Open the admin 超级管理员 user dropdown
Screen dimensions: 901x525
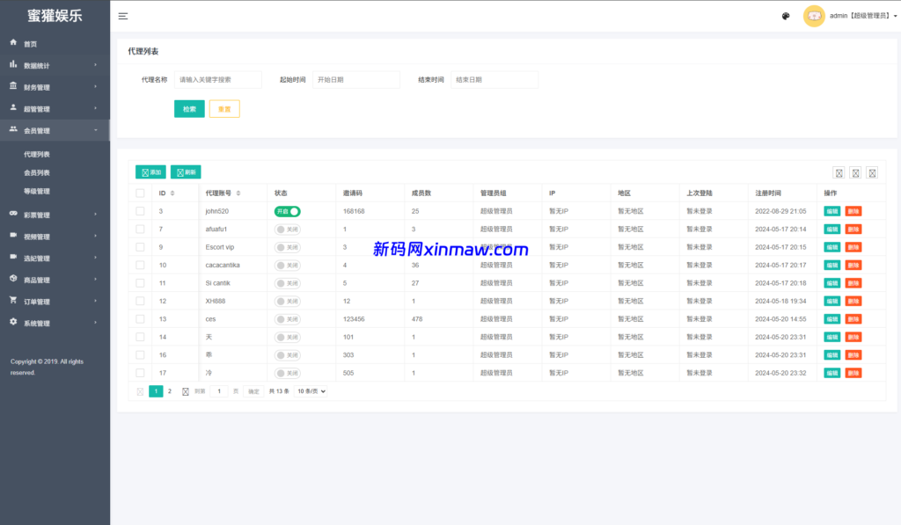tap(862, 16)
